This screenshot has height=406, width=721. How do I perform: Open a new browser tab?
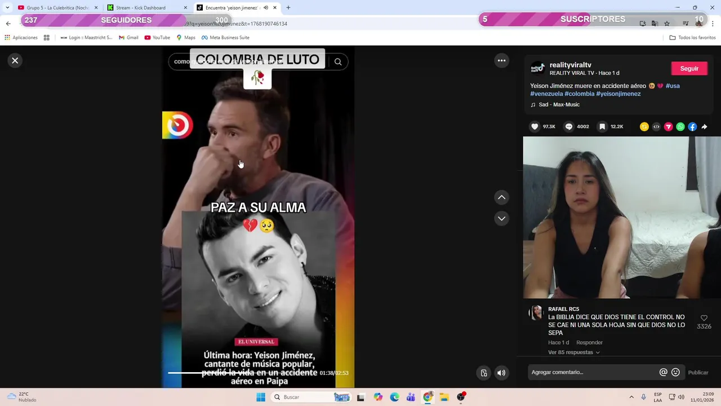tap(288, 8)
